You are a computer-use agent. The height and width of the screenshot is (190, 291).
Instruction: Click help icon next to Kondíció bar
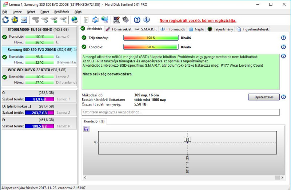283,47
